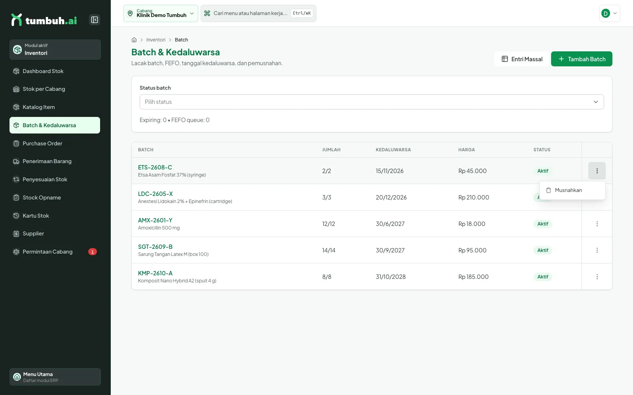Click the Penyesuaian Stok arrows icon
The height and width of the screenshot is (395, 633).
16,179
